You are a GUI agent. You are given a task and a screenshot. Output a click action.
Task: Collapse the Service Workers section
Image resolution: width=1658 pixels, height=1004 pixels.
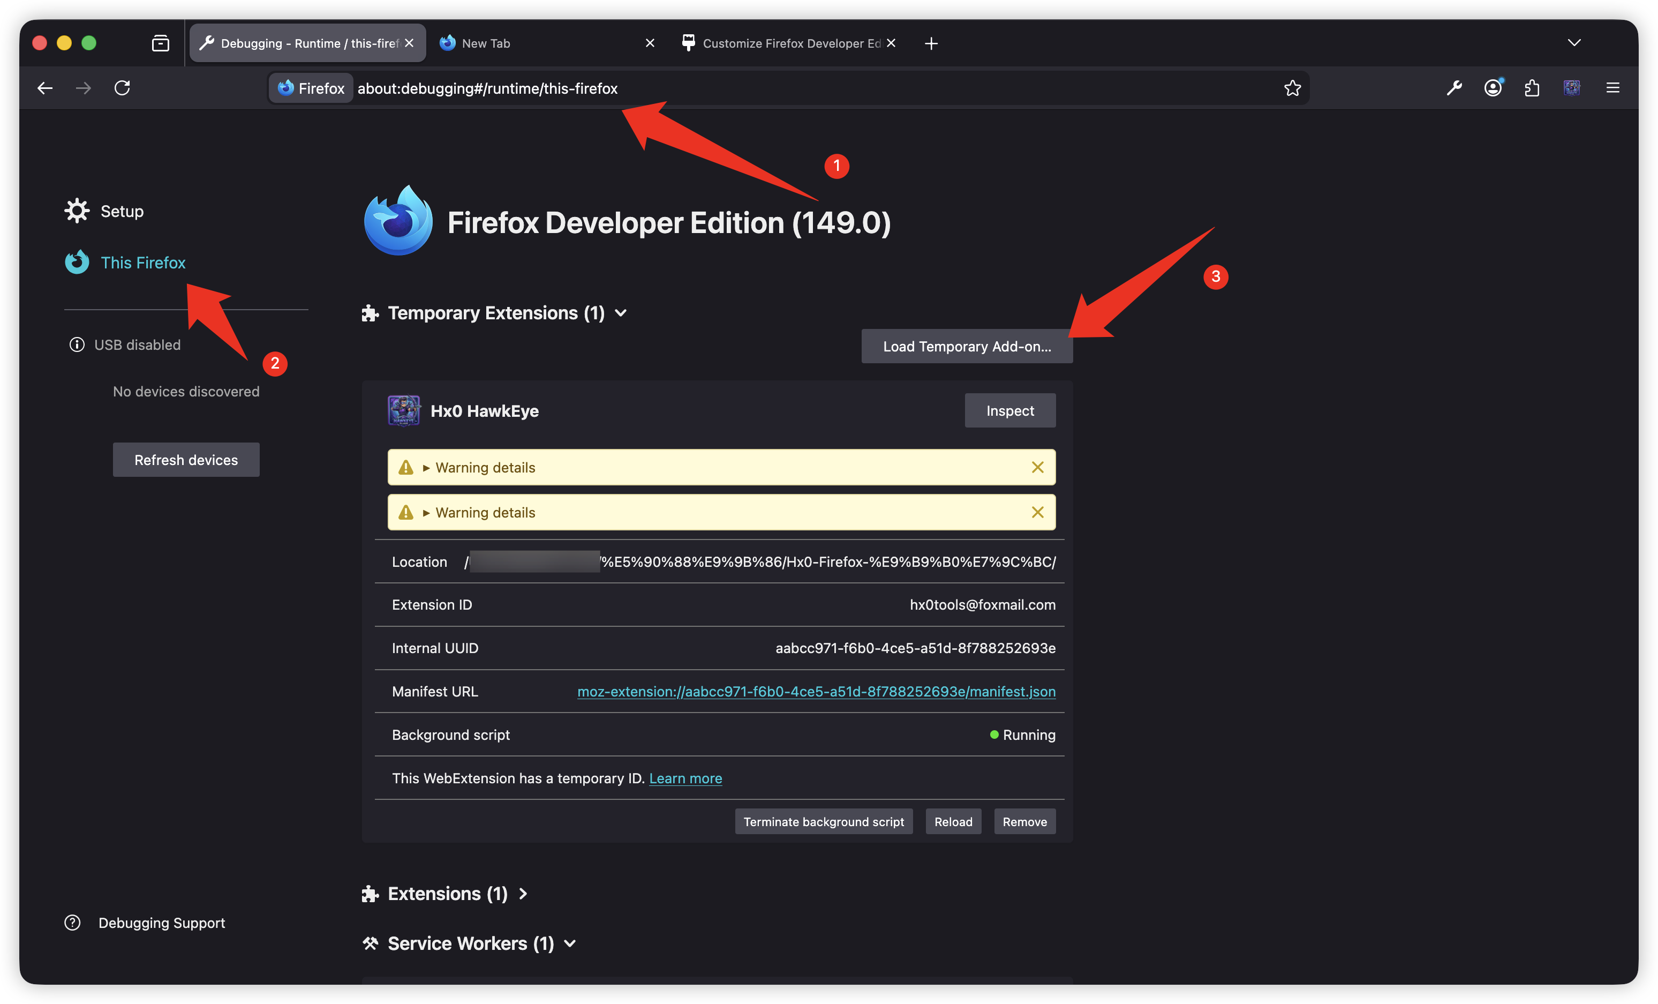[570, 943]
